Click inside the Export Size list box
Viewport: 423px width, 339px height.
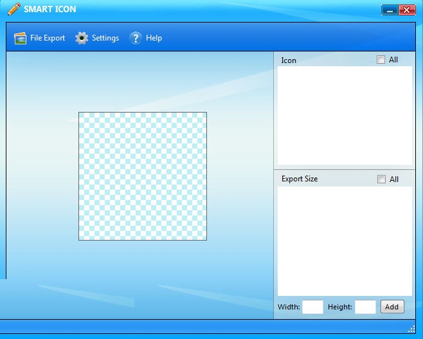(345, 241)
